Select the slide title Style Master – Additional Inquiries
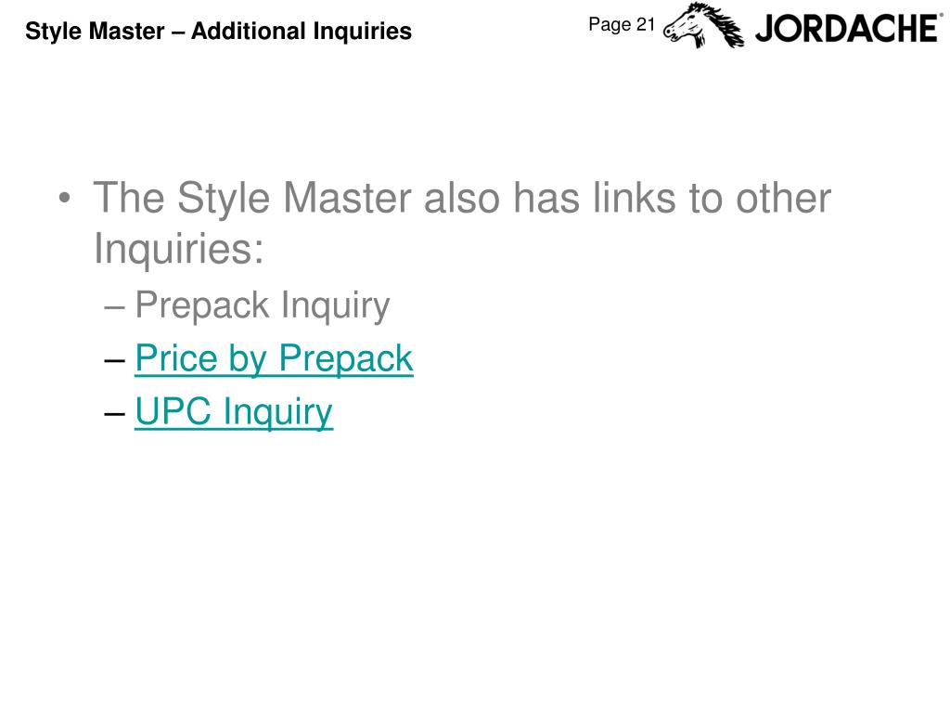 (218, 31)
